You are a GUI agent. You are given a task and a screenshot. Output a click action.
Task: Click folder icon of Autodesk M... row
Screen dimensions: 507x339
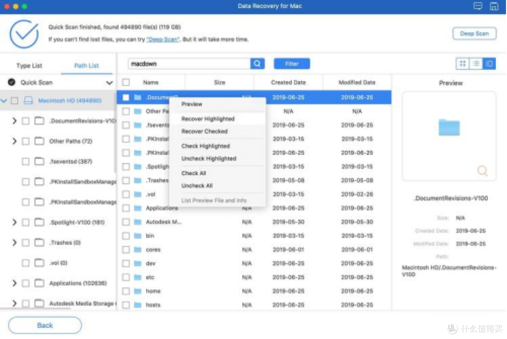(x=138, y=222)
